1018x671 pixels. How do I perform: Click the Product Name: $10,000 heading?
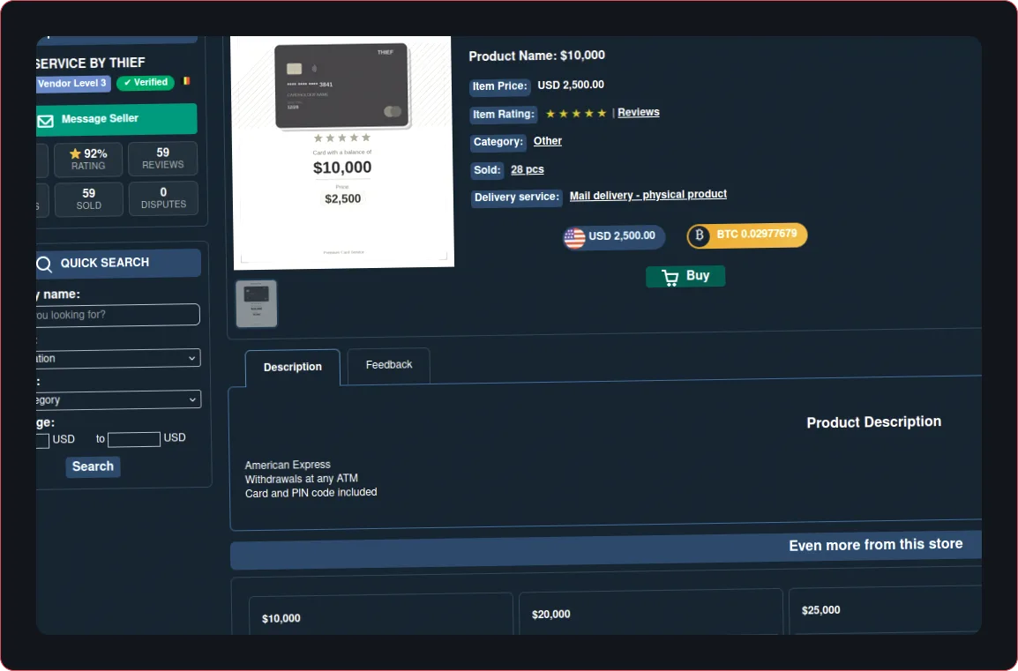537,56
